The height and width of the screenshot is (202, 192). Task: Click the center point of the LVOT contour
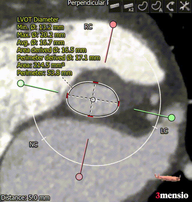click(93, 99)
